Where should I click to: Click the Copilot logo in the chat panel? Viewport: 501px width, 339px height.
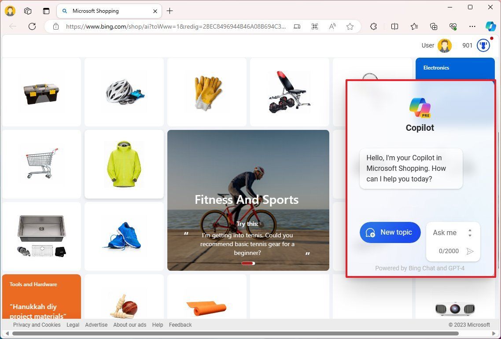pyautogui.click(x=420, y=106)
